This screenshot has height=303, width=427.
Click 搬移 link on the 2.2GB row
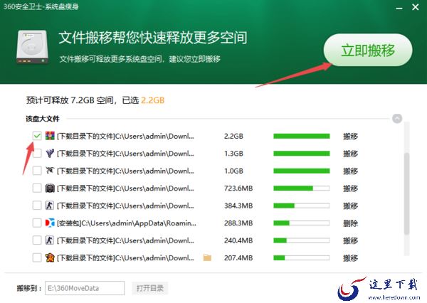pyautogui.click(x=350, y=136)
